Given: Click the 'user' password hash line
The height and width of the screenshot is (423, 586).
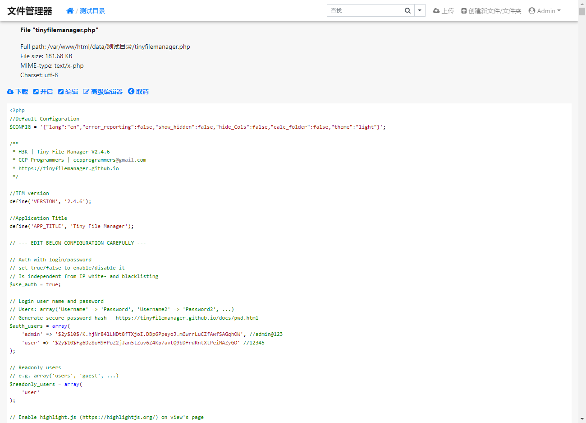Looking at the screenshot, I should [x=143, y=343].
